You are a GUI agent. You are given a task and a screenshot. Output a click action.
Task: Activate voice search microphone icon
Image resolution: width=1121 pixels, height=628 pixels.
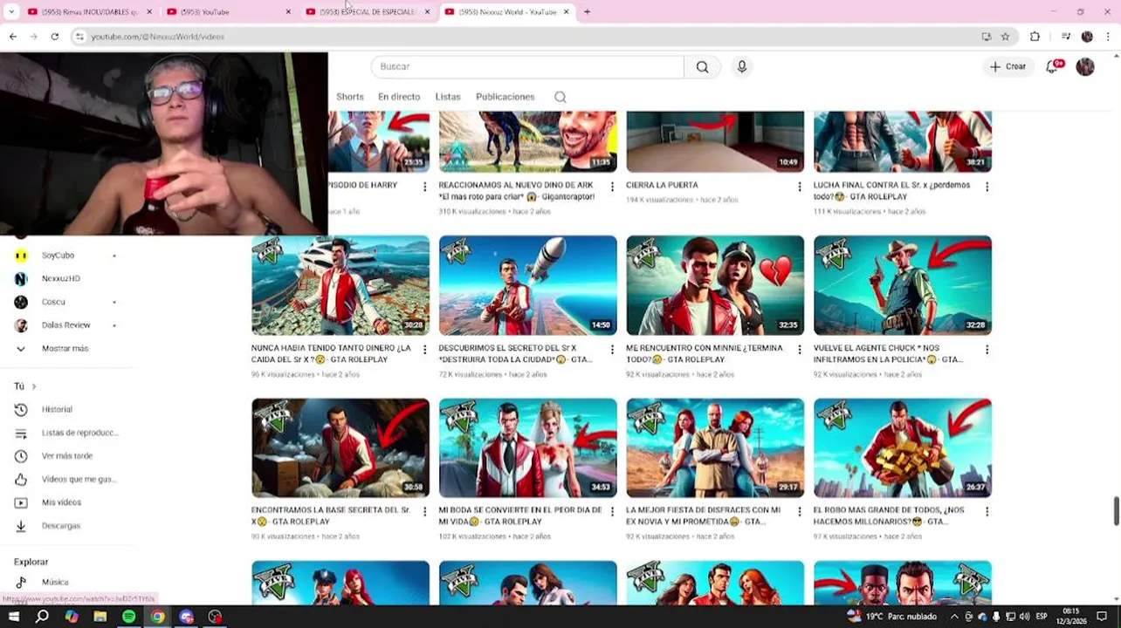(x=741, y=67)
